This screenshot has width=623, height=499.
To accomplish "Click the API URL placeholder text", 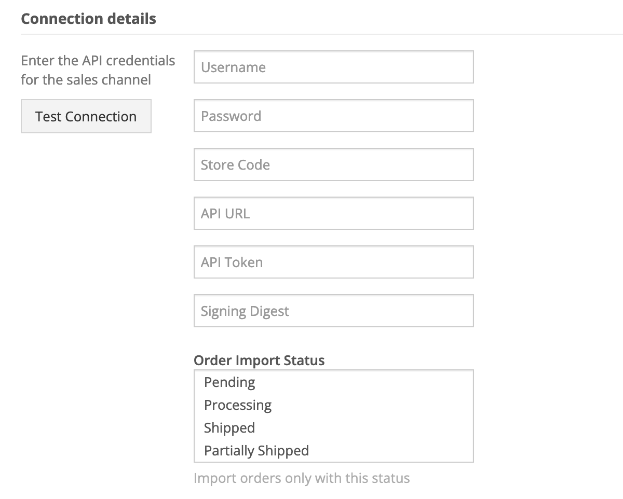I will pos(225,214).
